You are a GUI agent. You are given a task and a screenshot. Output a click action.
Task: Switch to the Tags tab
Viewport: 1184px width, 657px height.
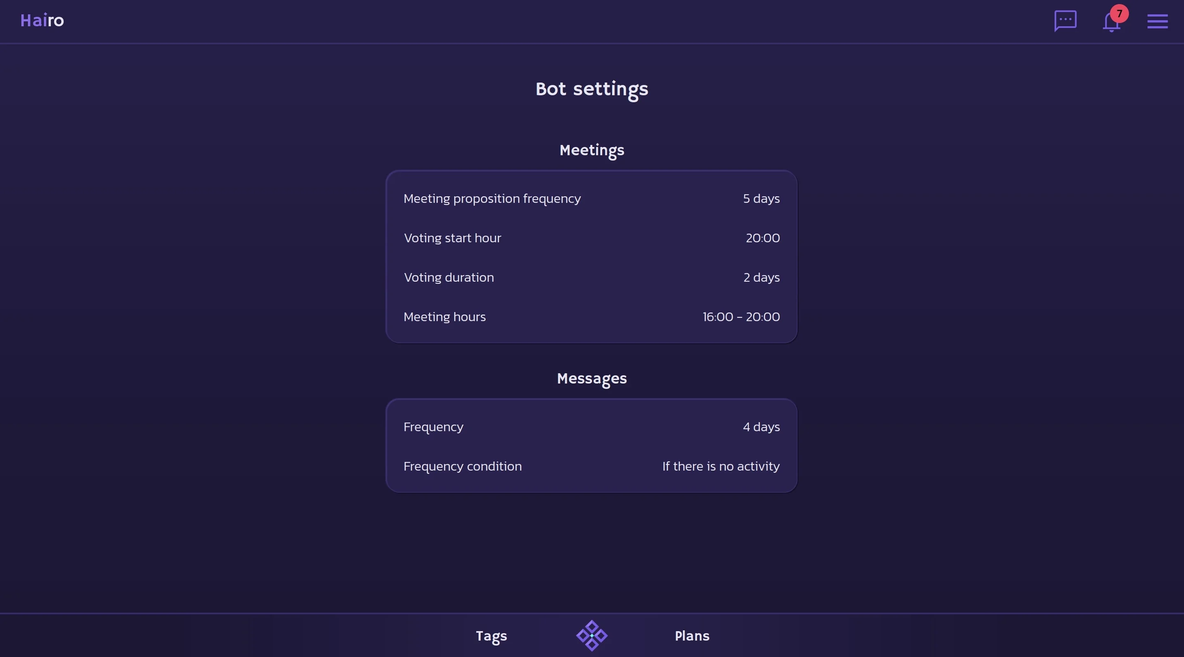pos(491,636)
